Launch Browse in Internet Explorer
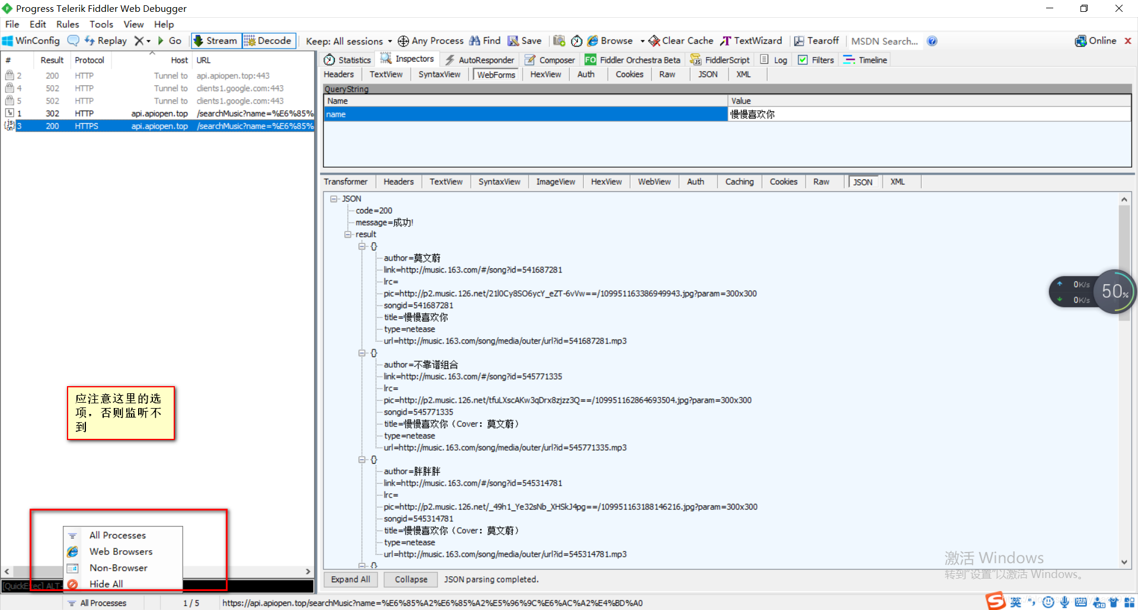1138x610 pixels. 610,41
